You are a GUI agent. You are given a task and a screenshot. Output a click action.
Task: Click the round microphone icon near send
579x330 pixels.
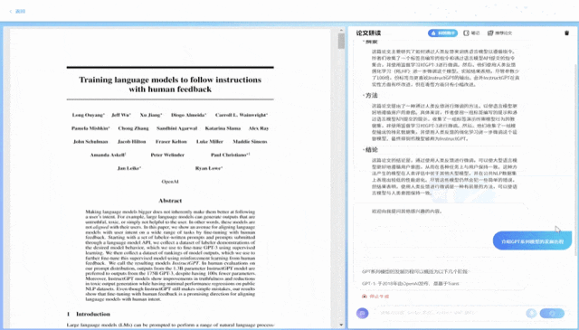[531, 314]
